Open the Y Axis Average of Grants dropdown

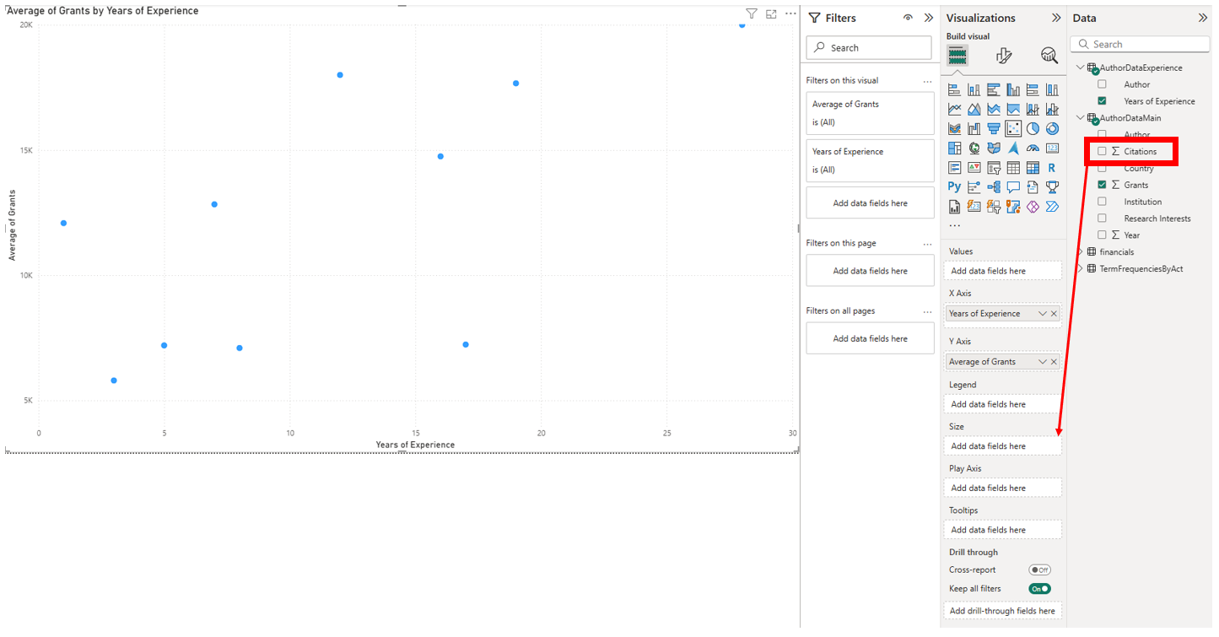(x=1043, y=362)
